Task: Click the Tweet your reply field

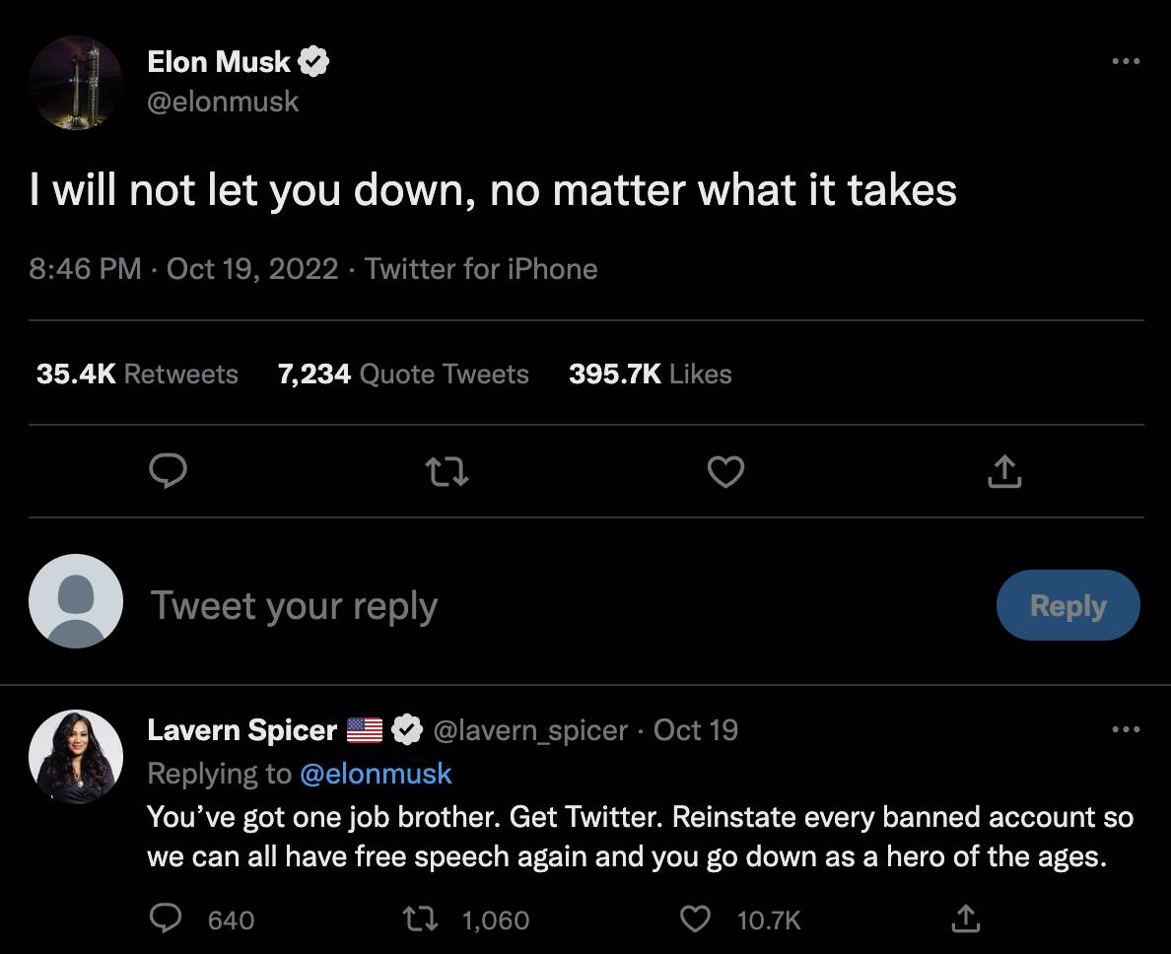Action: (x=295, y=605)
